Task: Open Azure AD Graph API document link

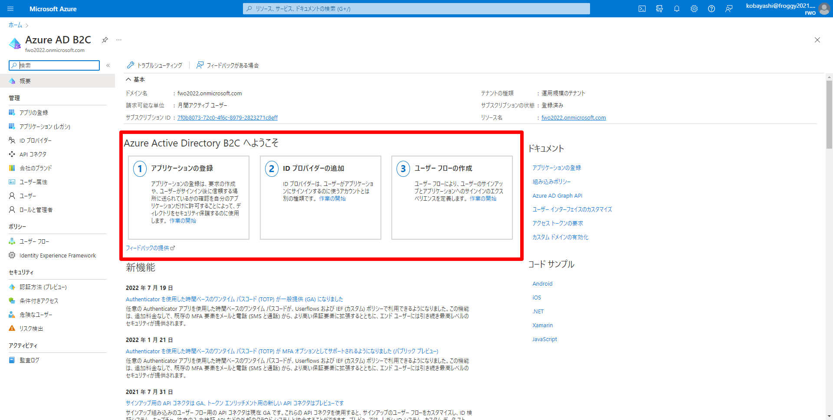Action: 558,195
